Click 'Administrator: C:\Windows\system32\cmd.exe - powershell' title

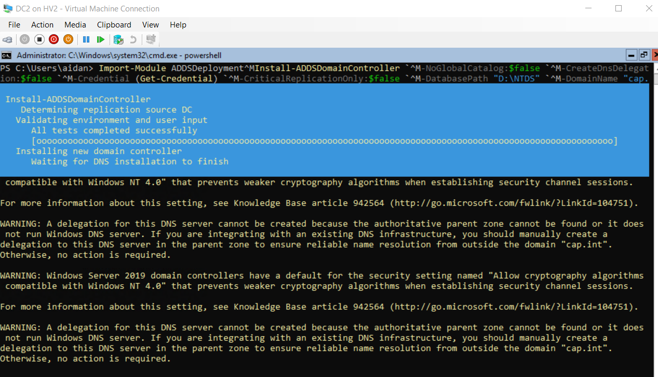(119, 55)
